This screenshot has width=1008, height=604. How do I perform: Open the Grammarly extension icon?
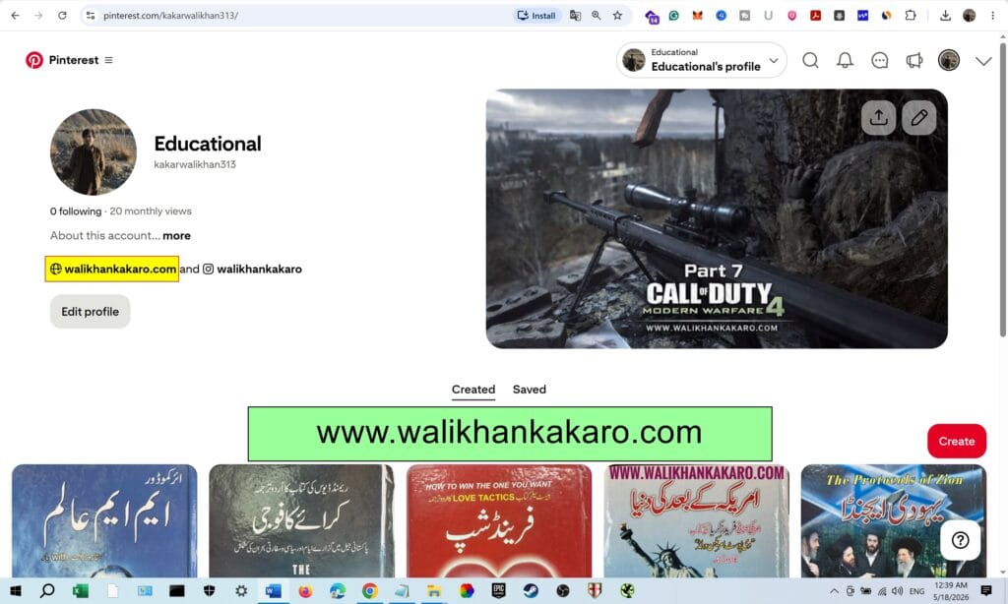point(673,16)
